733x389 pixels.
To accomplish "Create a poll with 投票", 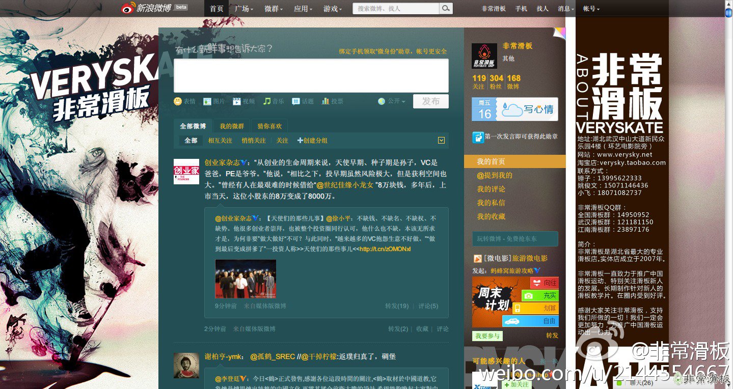I will [333, 101].
